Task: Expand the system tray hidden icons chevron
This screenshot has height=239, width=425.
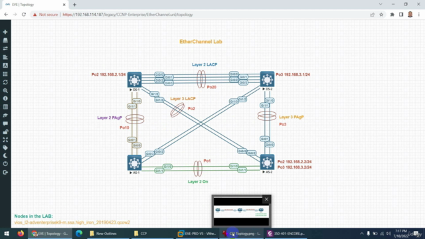Action: [x=361, y=234]
